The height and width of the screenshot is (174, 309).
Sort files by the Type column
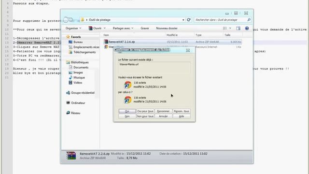pyautogui.click(x=198, y=35)
